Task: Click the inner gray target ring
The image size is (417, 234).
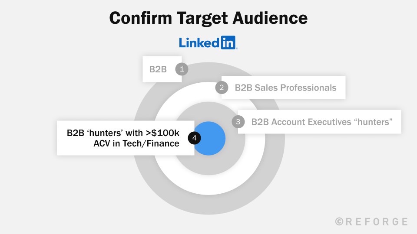Action: 208,166
